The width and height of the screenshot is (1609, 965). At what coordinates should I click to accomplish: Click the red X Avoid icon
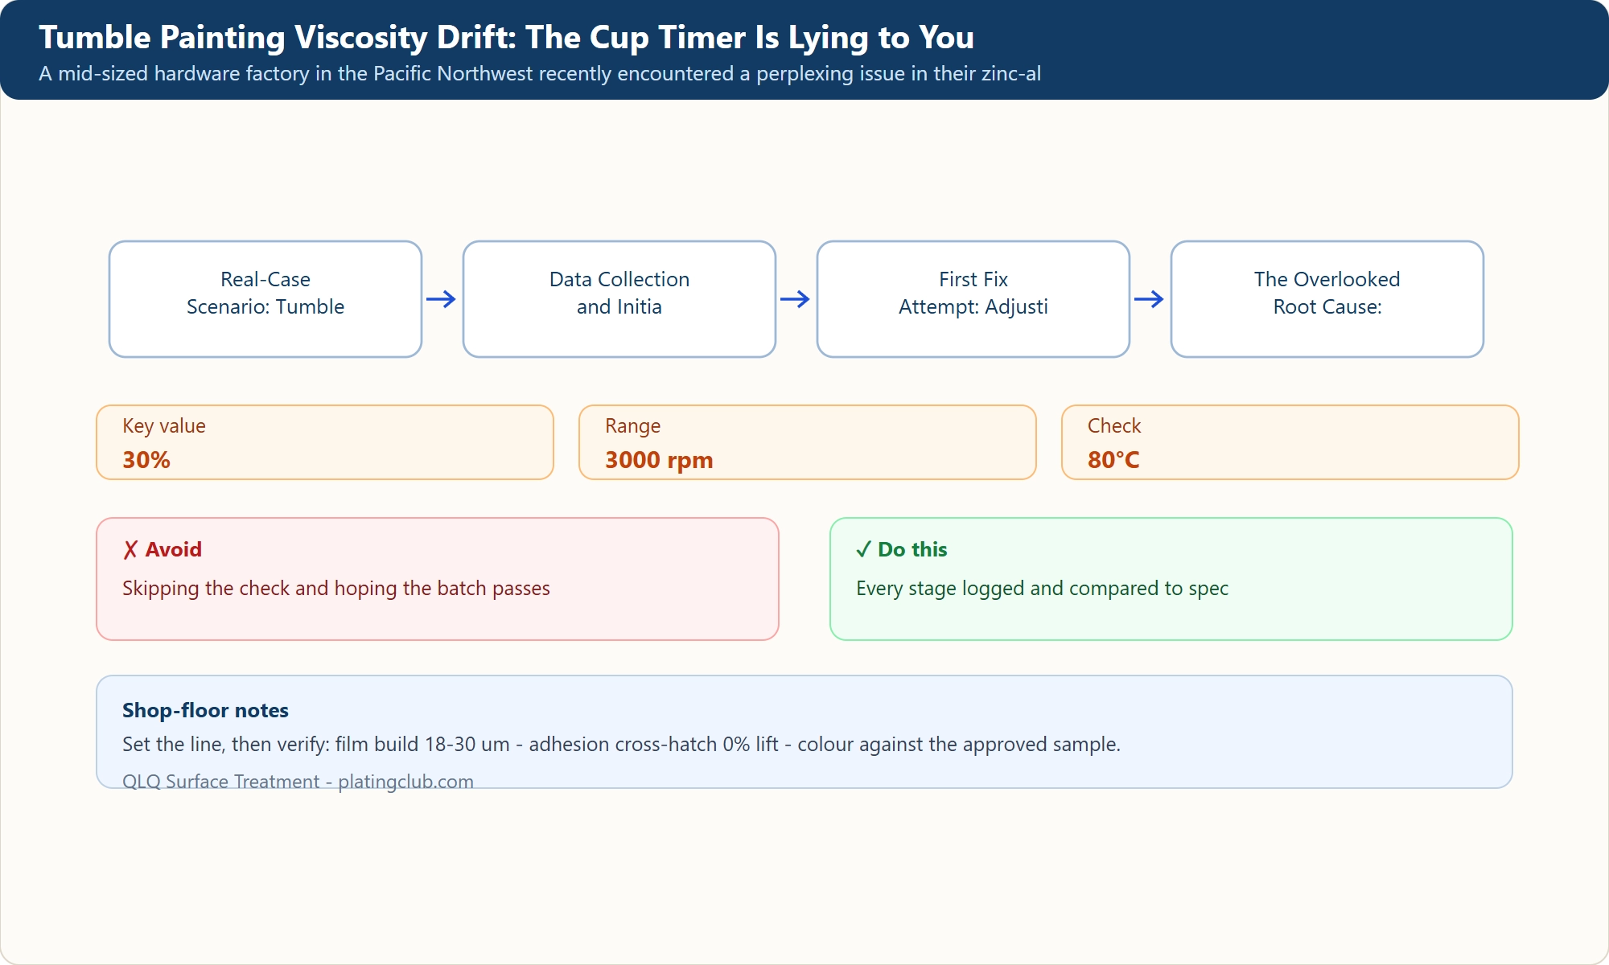point(130,550)
